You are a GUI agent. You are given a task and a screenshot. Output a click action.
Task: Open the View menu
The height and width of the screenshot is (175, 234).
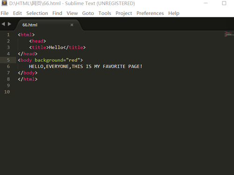(x=72, y=13)
